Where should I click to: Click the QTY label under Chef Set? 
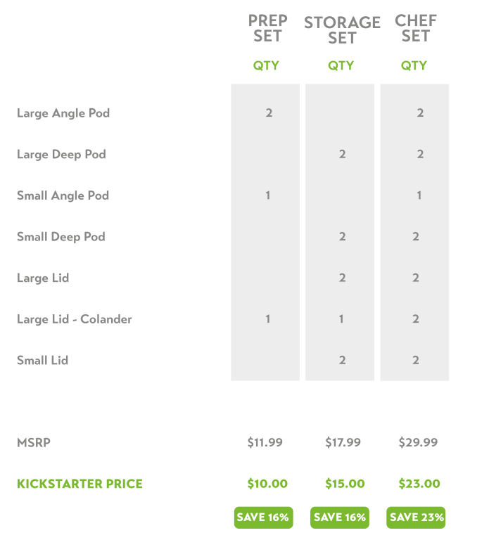414,65
